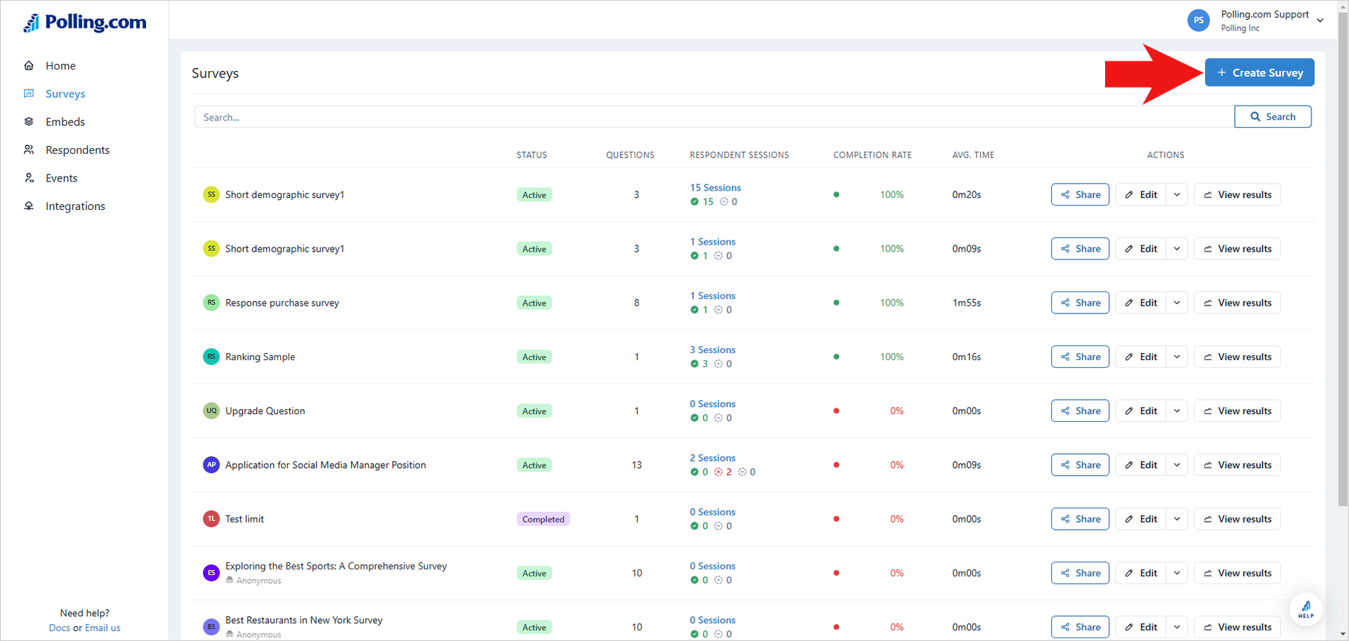Click the Completed status badge of Test limit
The image size is (1349, 641).
pos(543,519)
